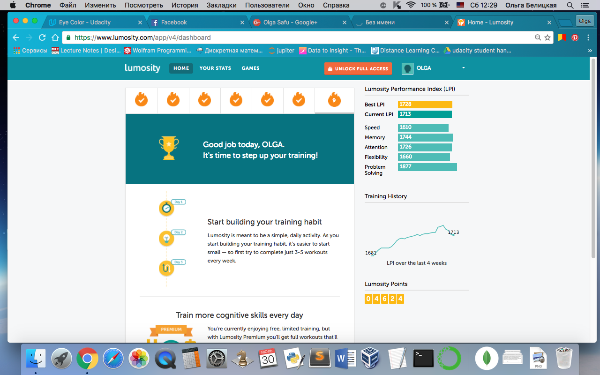Open the streak day badge showing 9
Screen dimensions: 600x375
[x=334, y=100]
